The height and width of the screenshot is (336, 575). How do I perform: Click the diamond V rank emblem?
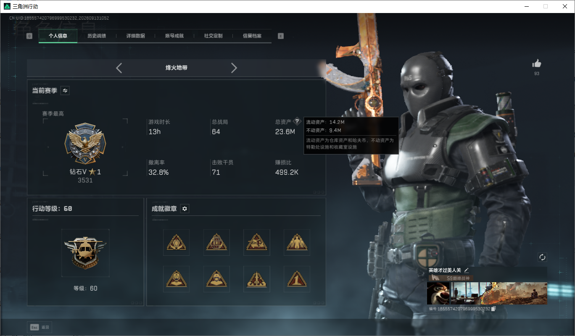coord(85,144)
